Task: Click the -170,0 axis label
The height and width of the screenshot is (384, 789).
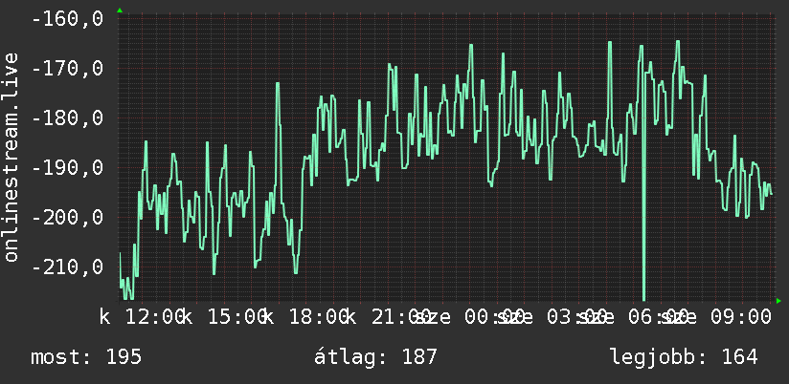Action: [67, 68]
